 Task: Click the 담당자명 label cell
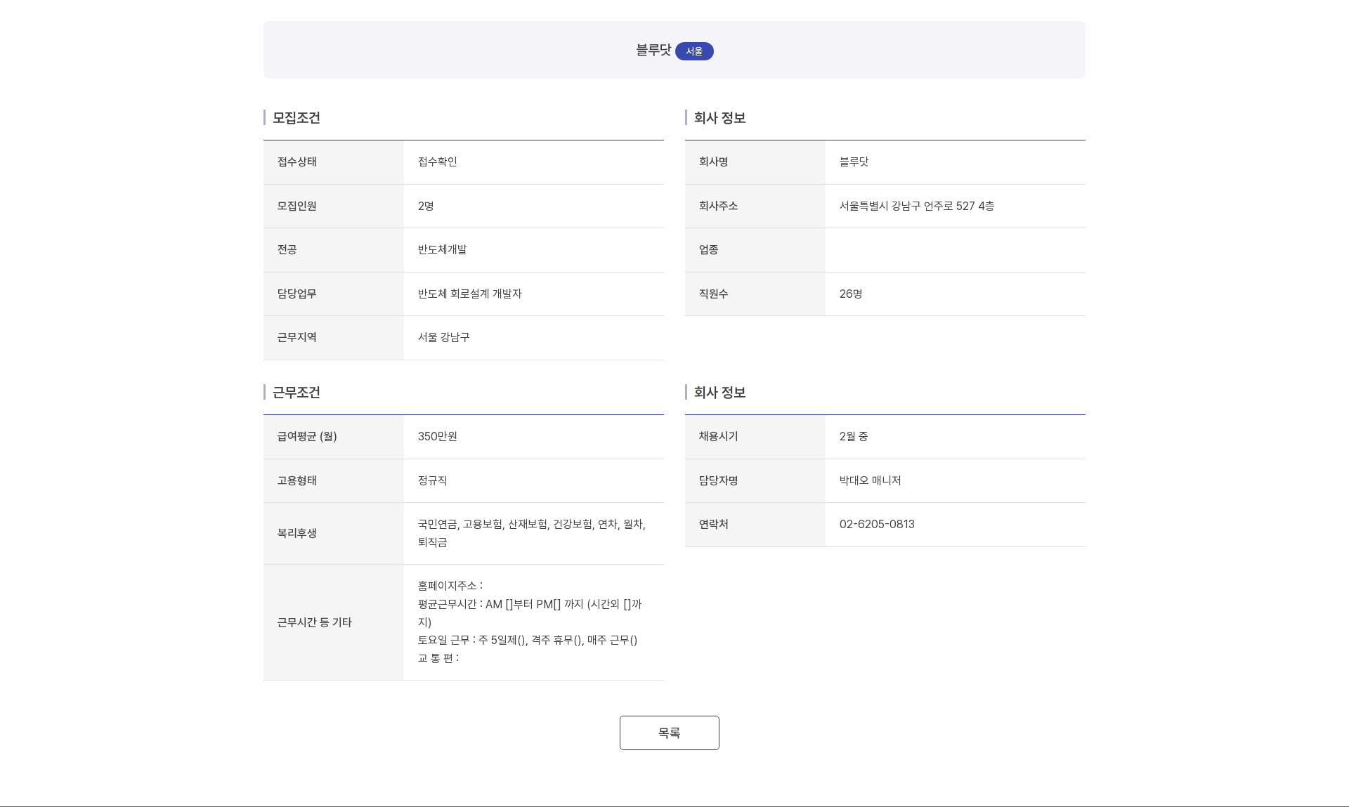(x=755, y=480)
